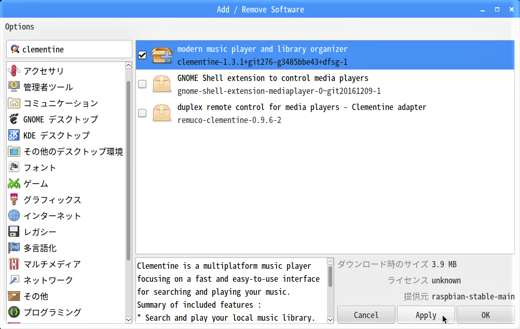Select the 多言語化 flag icon
Image resolution: width=520 pixels, height=329 pixels.
14,248
